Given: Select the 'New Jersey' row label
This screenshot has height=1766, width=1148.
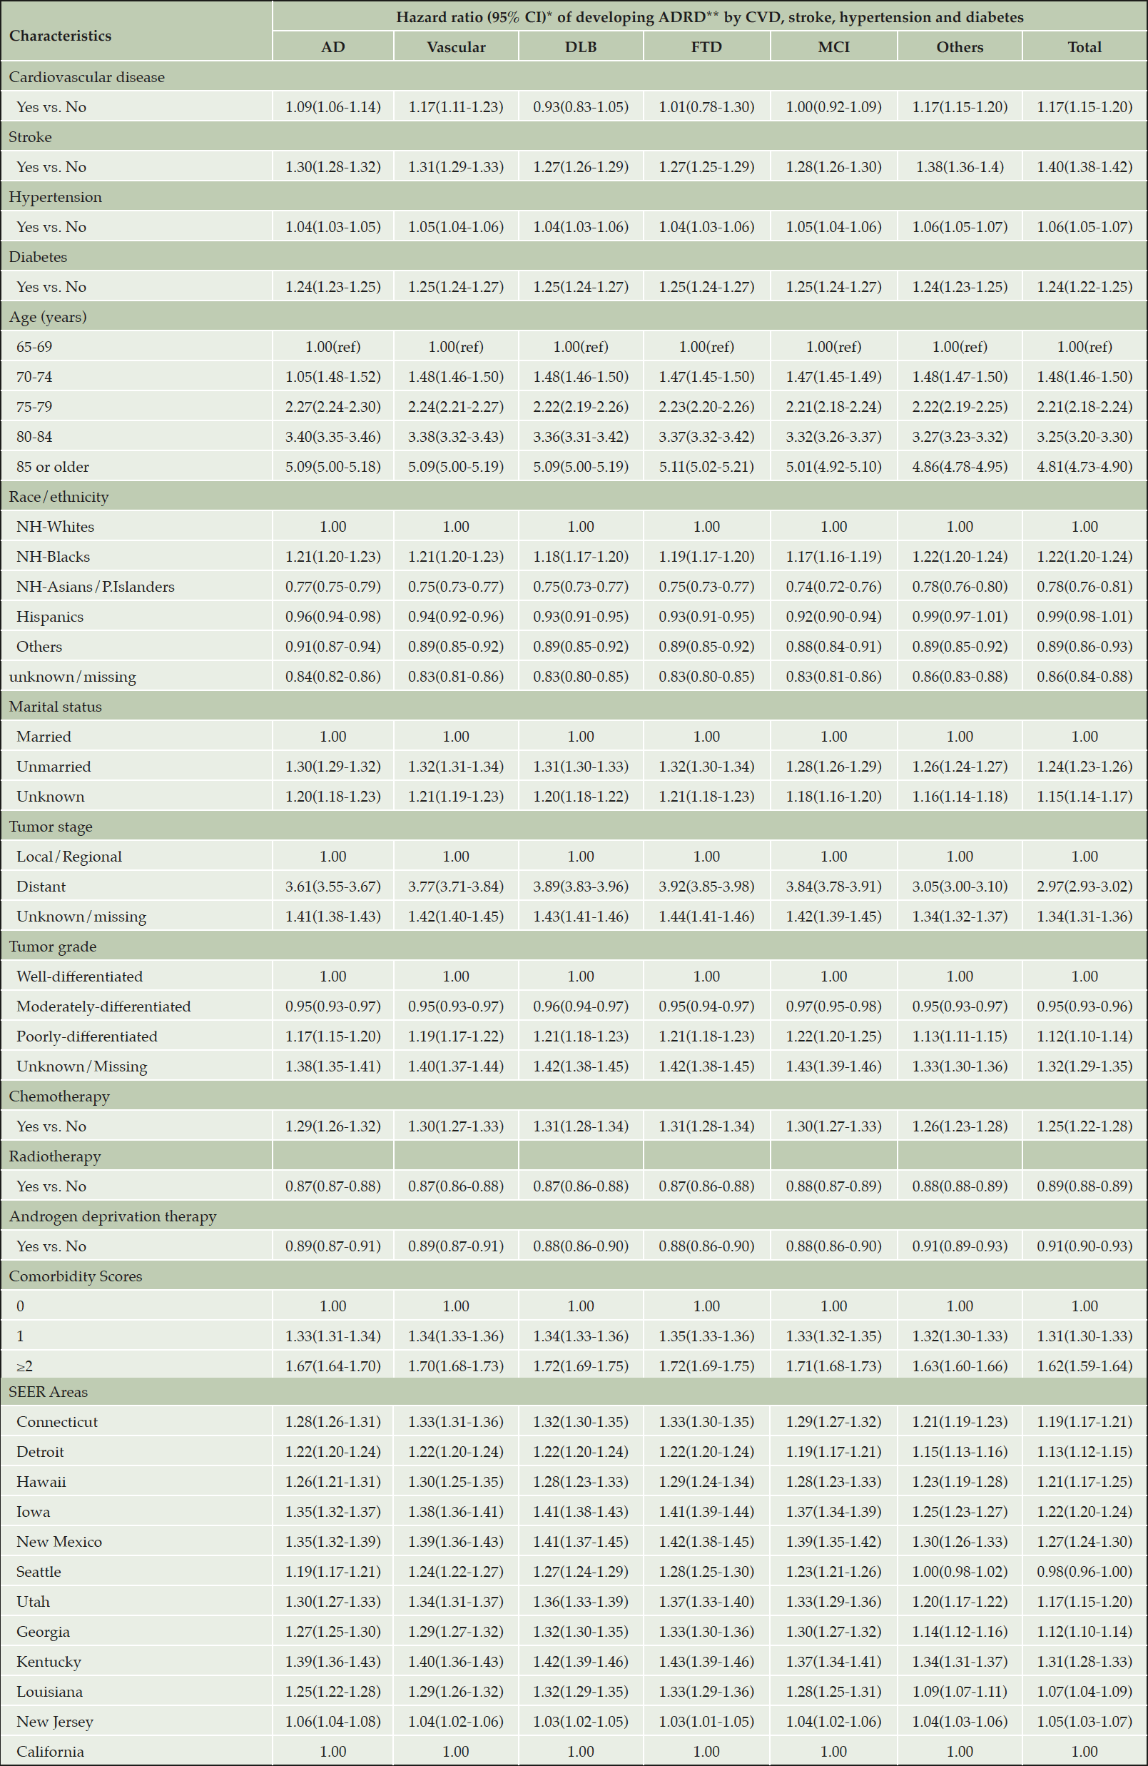Looking at the screenshot, I should point(55,1722).
